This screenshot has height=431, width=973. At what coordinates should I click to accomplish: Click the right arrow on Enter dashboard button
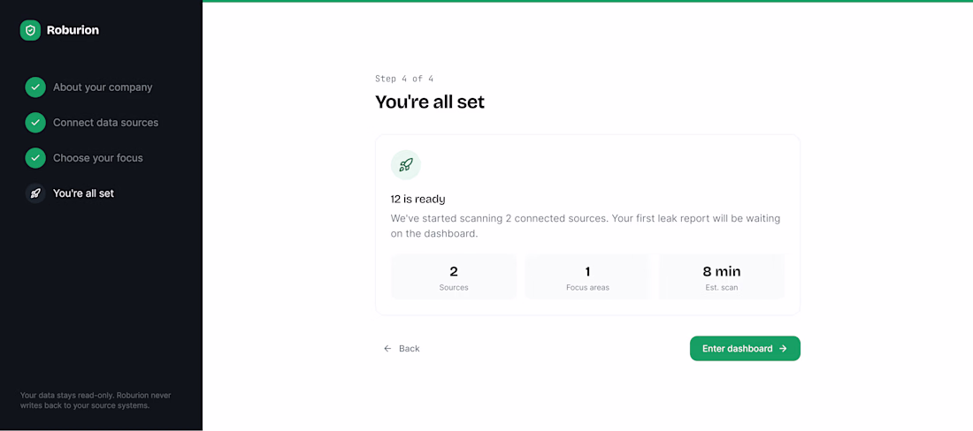click(x=783, y=349)
